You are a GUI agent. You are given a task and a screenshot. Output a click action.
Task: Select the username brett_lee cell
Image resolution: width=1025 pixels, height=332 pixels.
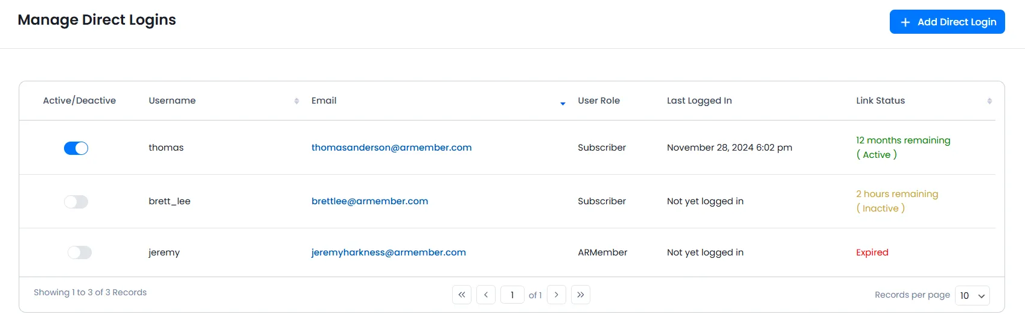coord(170,201)
